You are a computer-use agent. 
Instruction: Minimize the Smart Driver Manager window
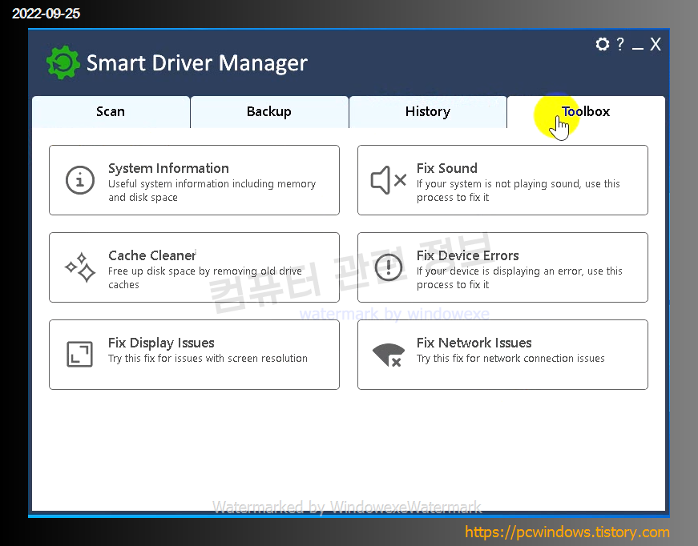coord(637,47)
